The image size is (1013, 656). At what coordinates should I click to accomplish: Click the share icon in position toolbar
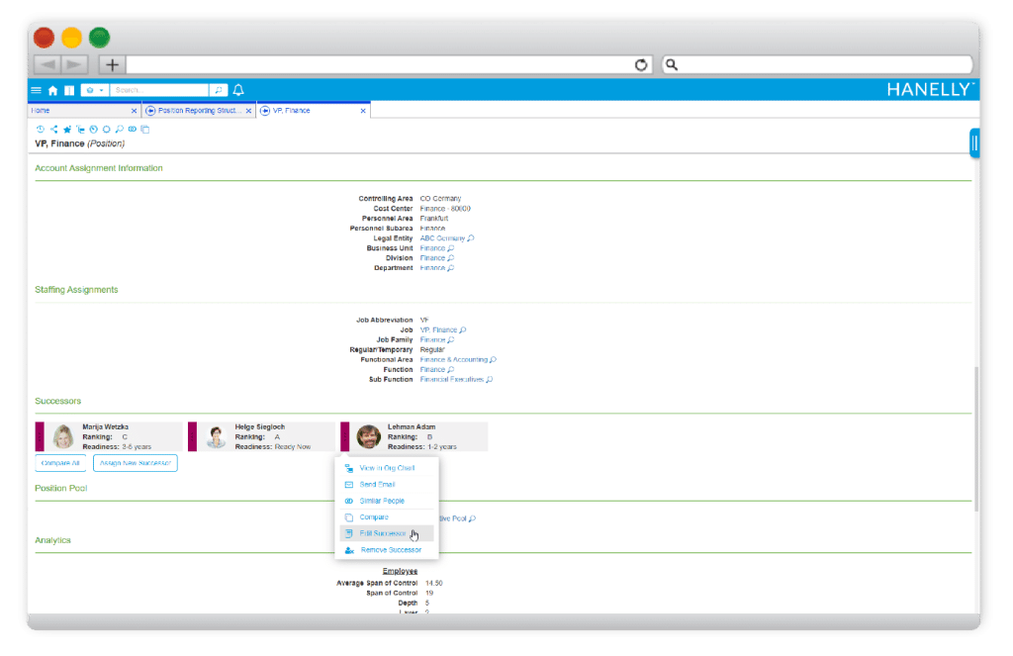coord(53,129)
